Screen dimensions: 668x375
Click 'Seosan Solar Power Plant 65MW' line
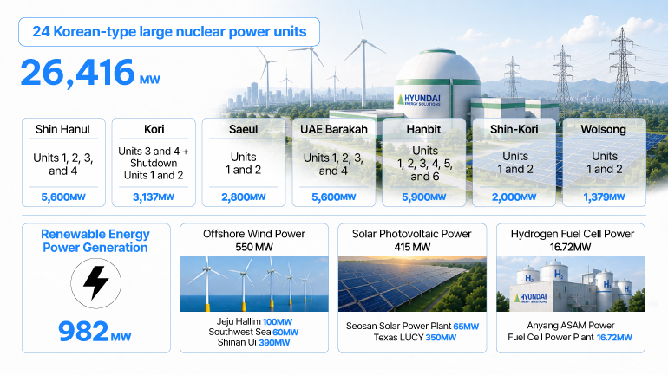[412, 327]
